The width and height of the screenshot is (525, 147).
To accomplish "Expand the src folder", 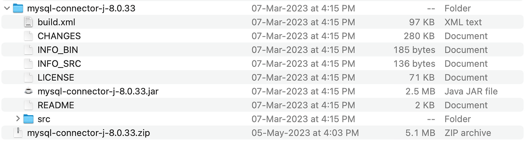I will click(18, 119).
